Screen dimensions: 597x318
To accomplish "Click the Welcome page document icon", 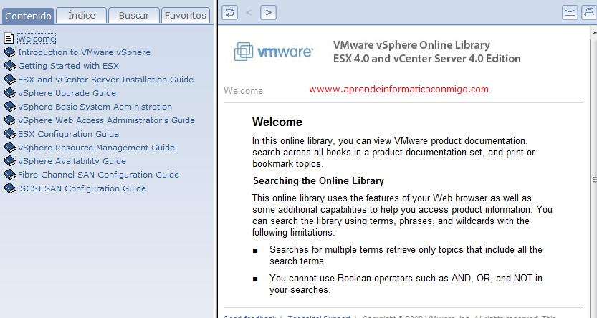I will (9, 39).
